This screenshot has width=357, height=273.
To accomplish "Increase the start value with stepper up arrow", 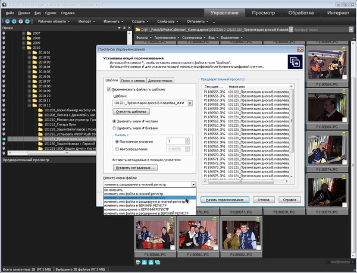I will click(x=187, y=140).
